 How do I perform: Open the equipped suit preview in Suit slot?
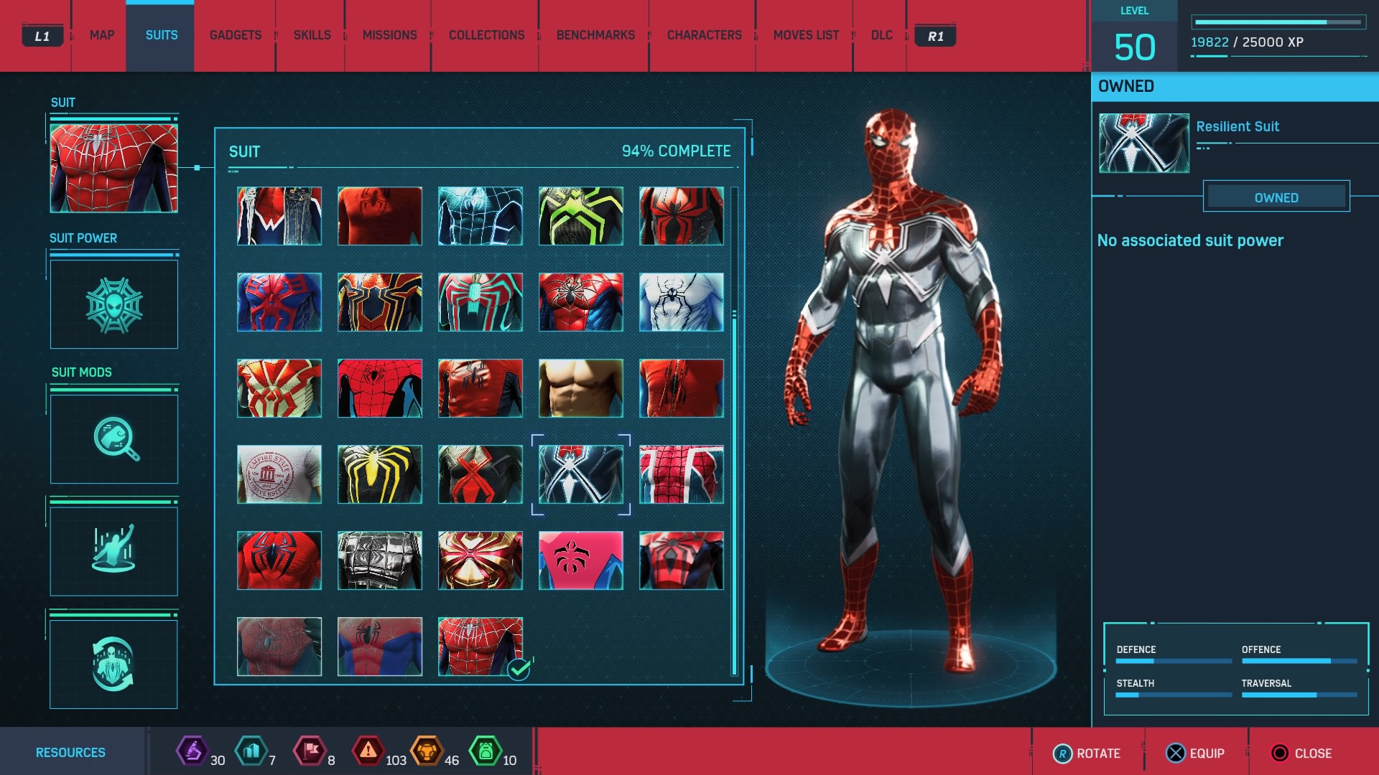pos(113,168)
